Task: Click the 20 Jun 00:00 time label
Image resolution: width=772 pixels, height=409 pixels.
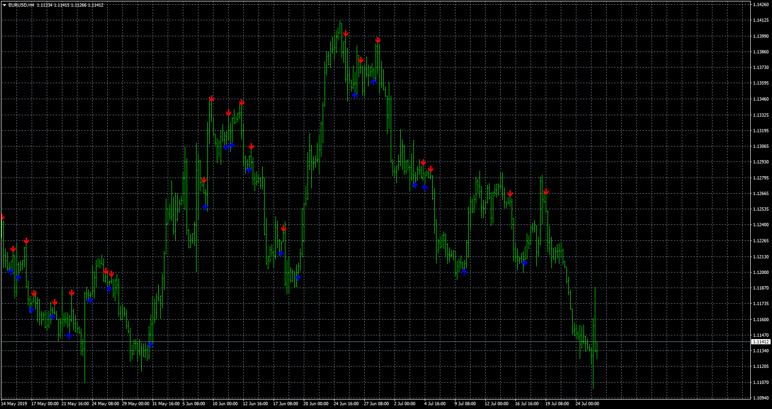Action: pyautogui.click(x=316, y=403)
